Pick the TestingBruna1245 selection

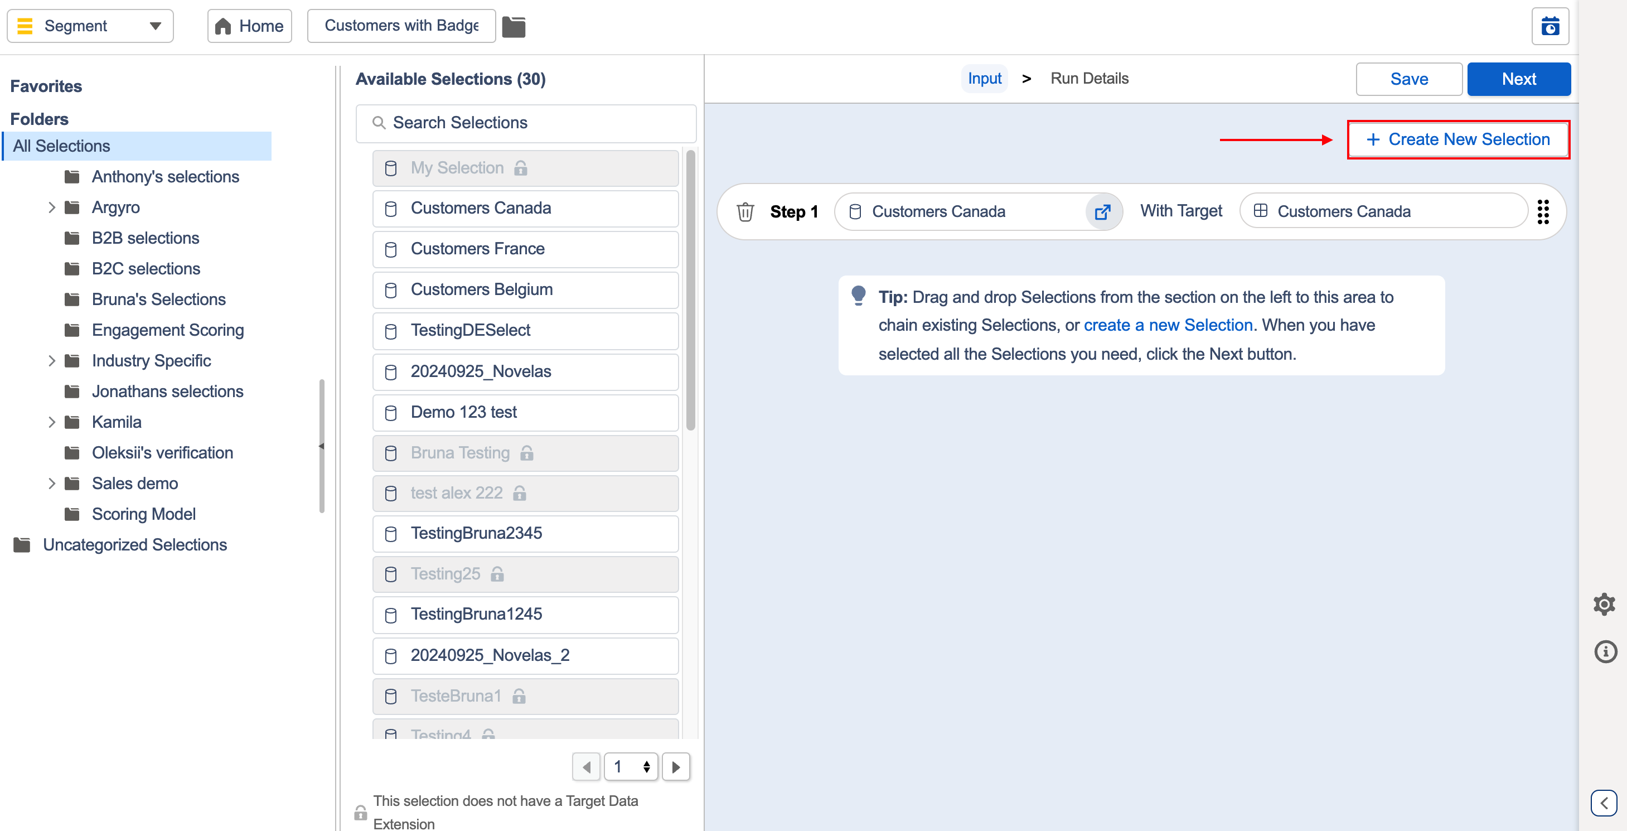coord(525,614)
